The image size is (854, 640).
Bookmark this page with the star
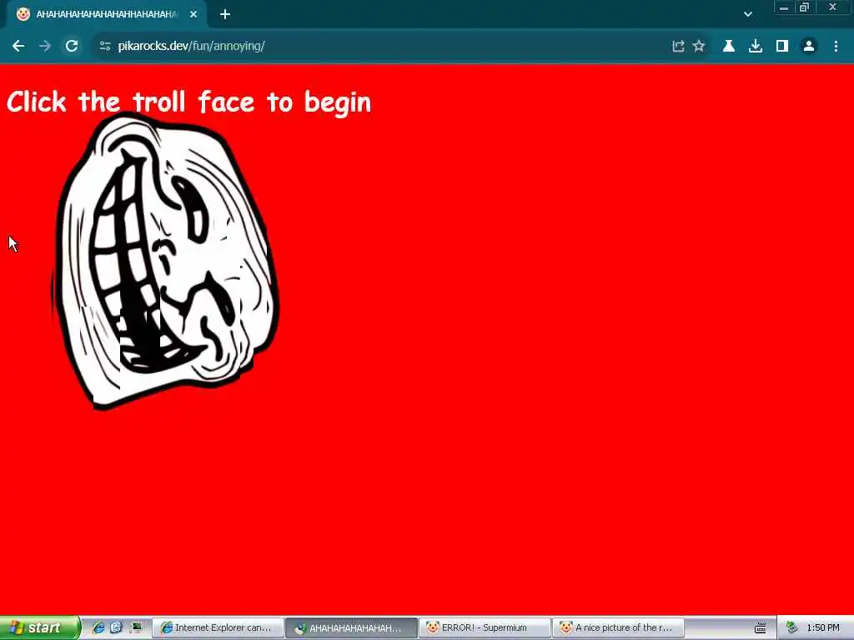699,47
